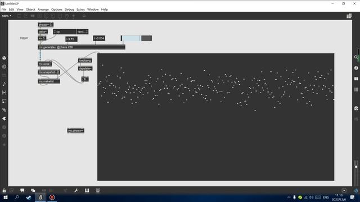Click the 9.75 number box

click(x=71, y=39)
